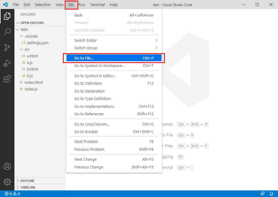The image size is (278, 197).
Task: Select Go to Line/Column...
Action: pyautogui.click(x=114, y=124)
